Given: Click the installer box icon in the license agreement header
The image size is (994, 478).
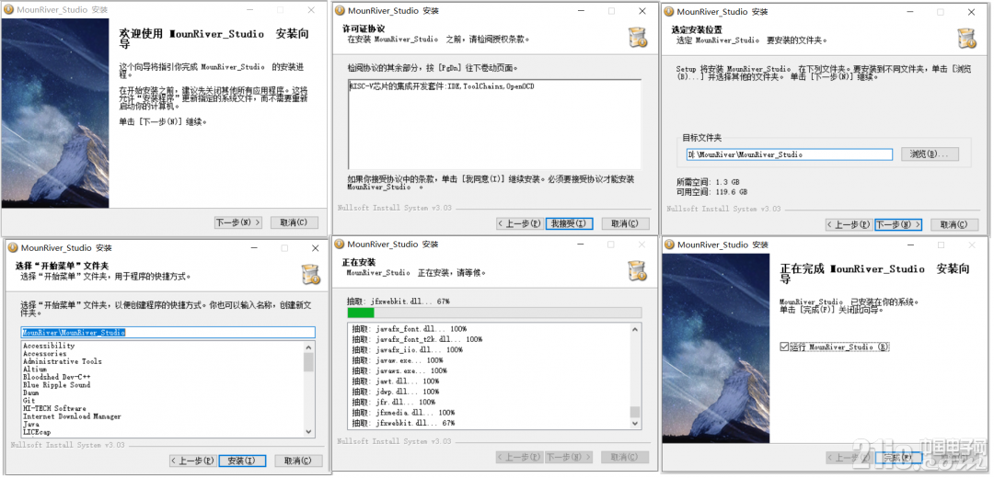Looking at the screenshot, I should click(637, 38).
